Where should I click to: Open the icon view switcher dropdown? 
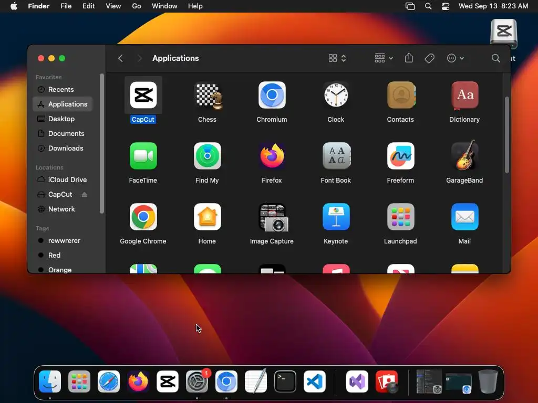coord(337,58)
